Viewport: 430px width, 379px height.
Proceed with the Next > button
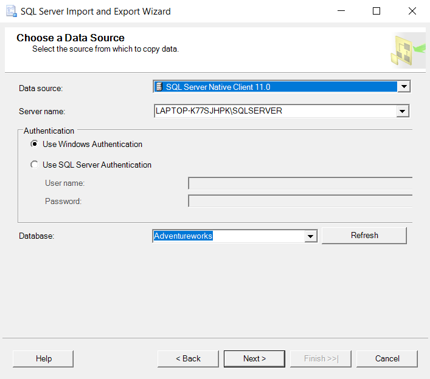point(254,358)
